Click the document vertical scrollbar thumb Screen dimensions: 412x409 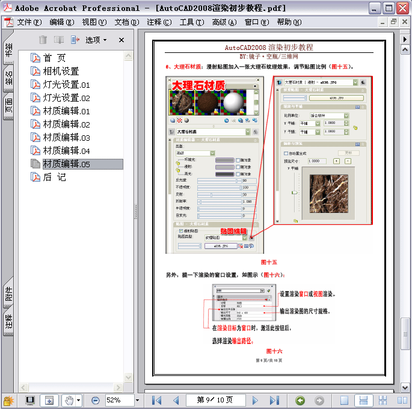(405, 334)
